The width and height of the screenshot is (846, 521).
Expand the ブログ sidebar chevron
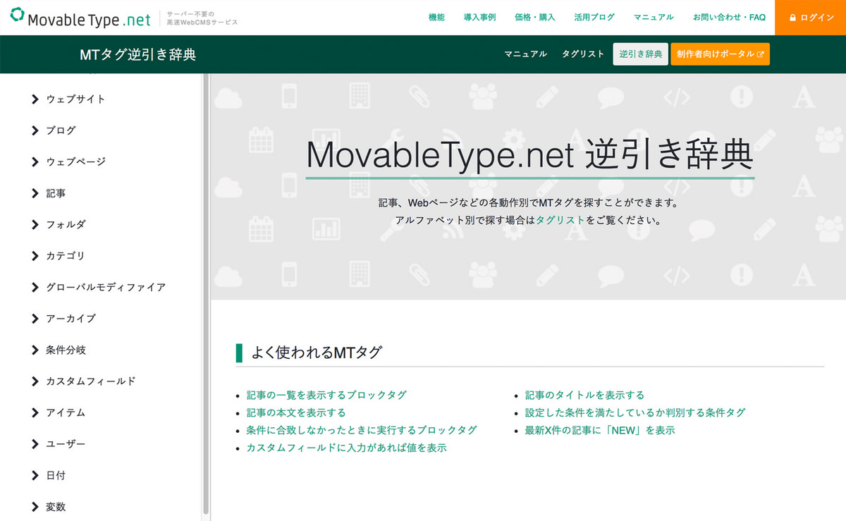point(35,130)
